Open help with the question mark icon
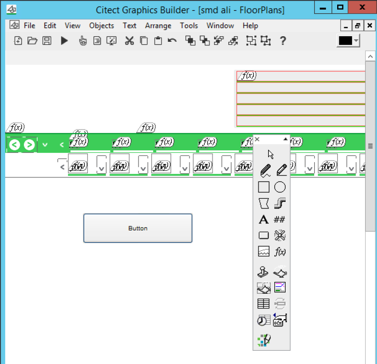 [283, 41]
